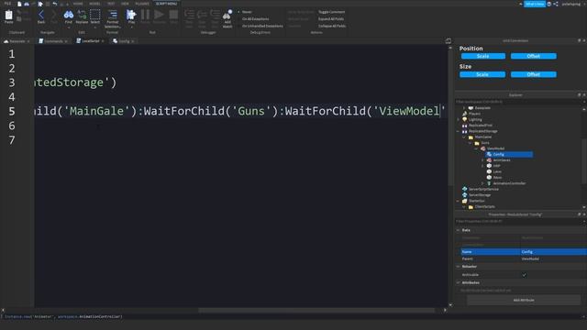Screen dimensions: 587x330
Task: Open the Config script tab
Action: click(123, 40)
